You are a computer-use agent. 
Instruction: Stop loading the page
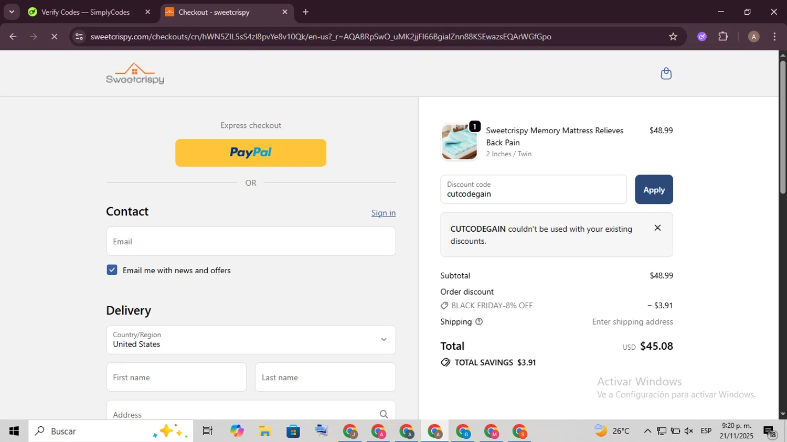54,36
